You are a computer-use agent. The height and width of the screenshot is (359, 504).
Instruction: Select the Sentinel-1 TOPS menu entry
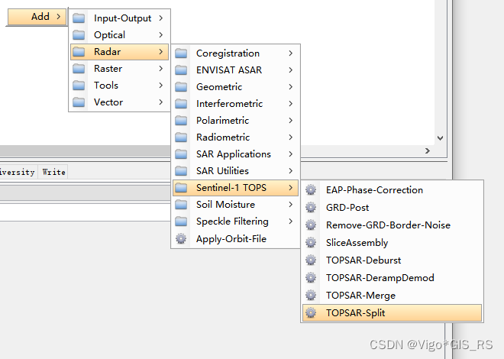236,188
